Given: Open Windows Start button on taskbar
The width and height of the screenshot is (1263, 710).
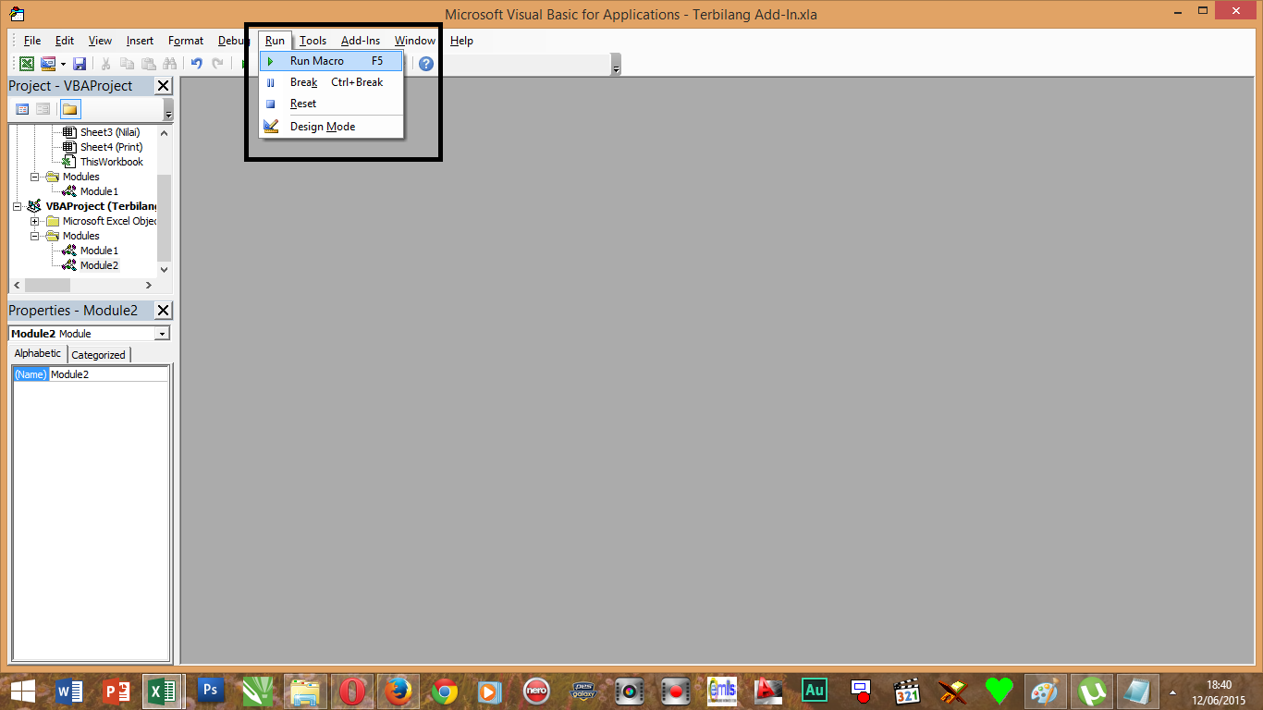Looking at the screenshot, I should click(x=23, y=691).
